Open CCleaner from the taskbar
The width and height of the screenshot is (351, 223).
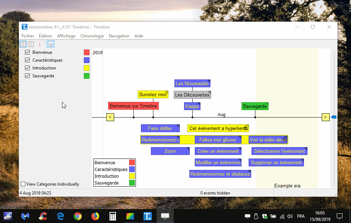pyautogui.click(x=43, y=216)
